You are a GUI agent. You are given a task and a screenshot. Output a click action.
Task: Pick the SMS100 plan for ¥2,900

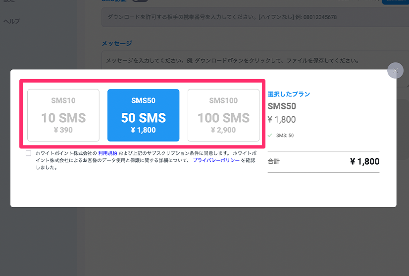(223, 115)
